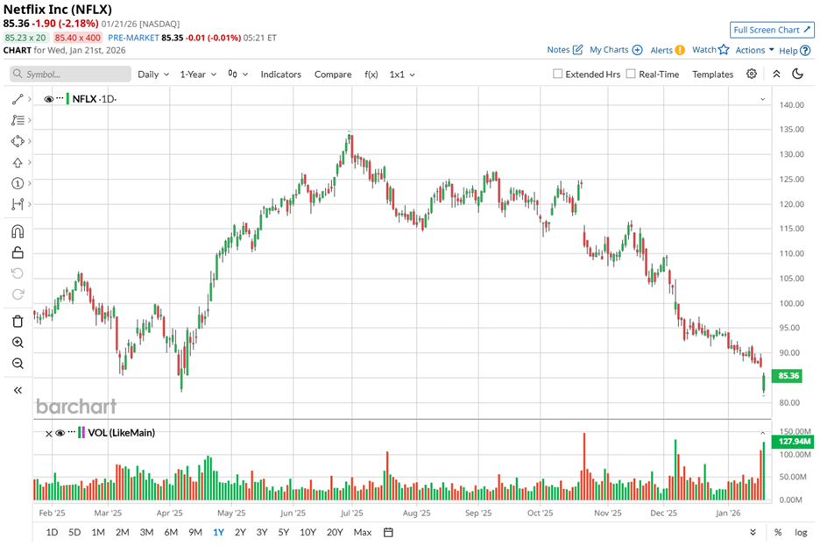
Task: Collapse the left drawing toolbar
Action: click(18, 390)
